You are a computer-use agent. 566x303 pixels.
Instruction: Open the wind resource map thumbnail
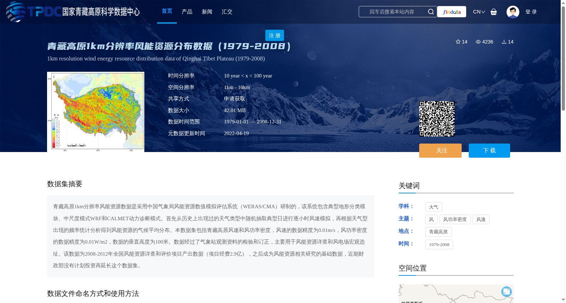pos(96,112)
